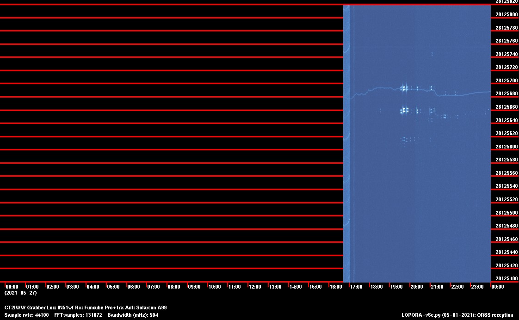Image resolution: width=519 pixels, height=320 pixels.
Task: Select the 03:00 time axis label
Action: pos(73,287)
